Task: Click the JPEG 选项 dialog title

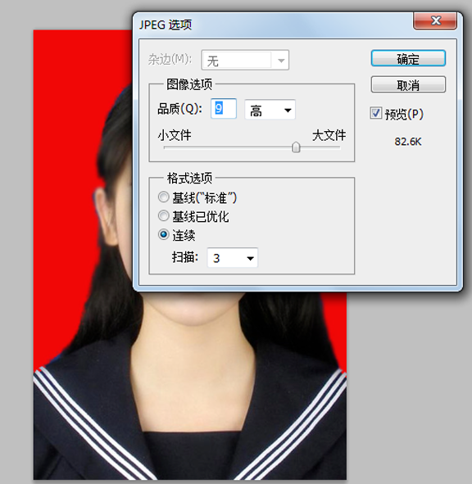Action: (166, 25)
